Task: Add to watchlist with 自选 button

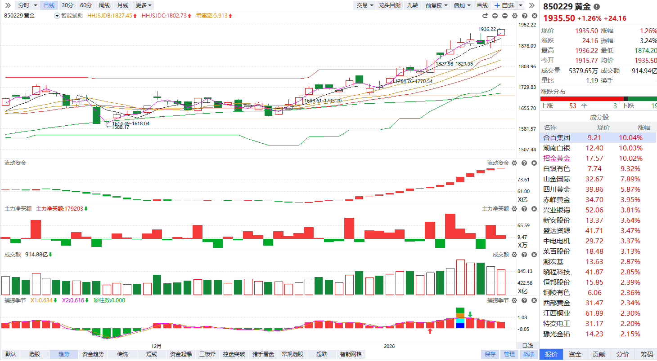Action: [504, 5]
